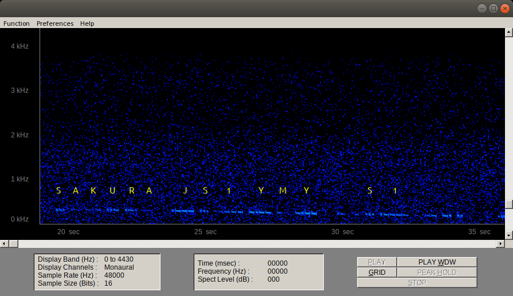Click the 3 kHz axis label

(x=19, y=90)
